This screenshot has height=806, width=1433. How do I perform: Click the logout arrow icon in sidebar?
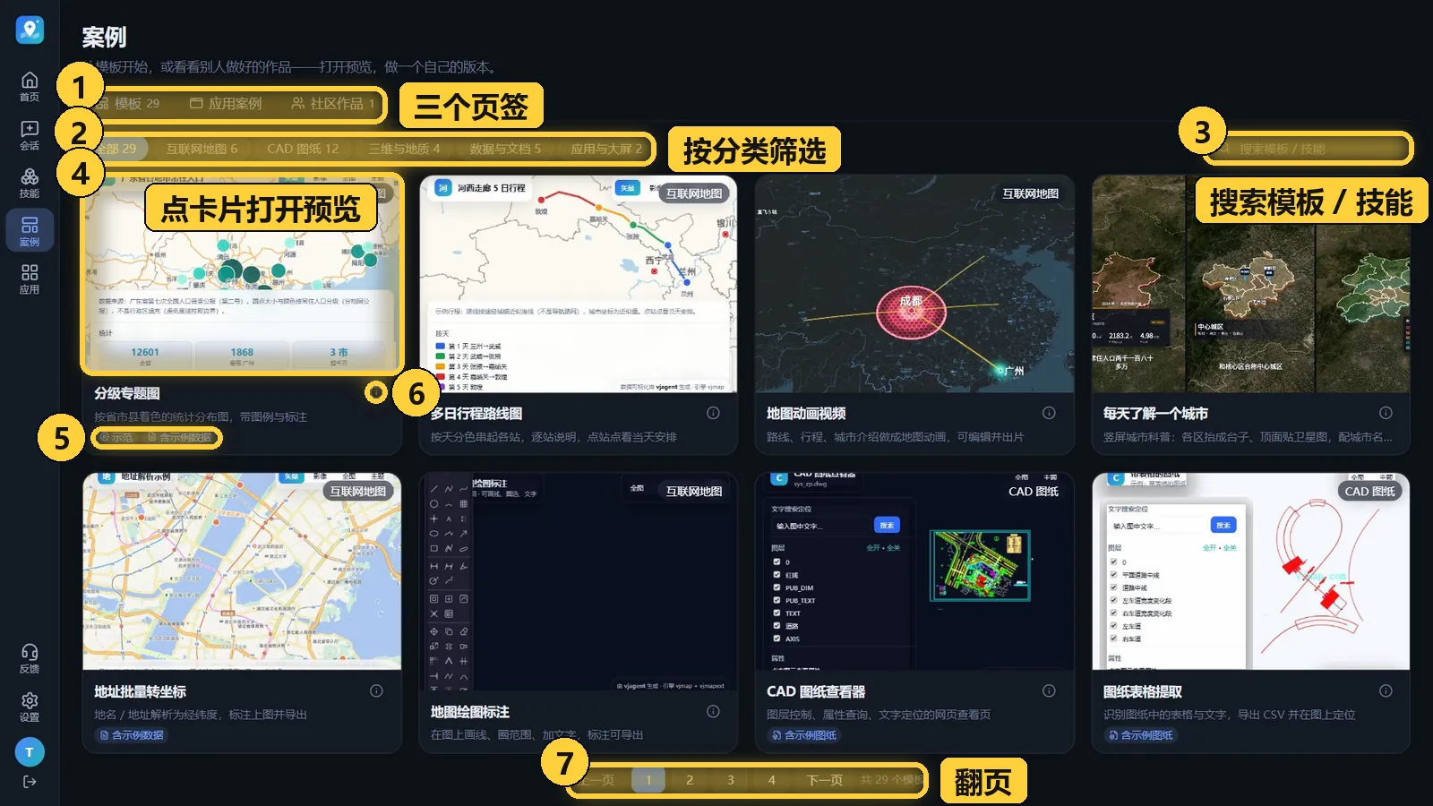coord(30,782)
